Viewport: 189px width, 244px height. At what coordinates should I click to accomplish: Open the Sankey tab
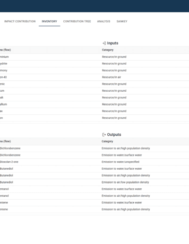pos(122,21)
